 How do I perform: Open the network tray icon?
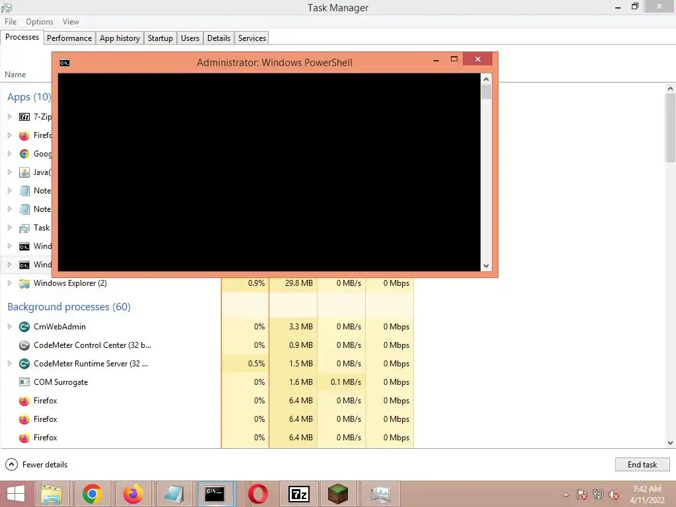598,494
